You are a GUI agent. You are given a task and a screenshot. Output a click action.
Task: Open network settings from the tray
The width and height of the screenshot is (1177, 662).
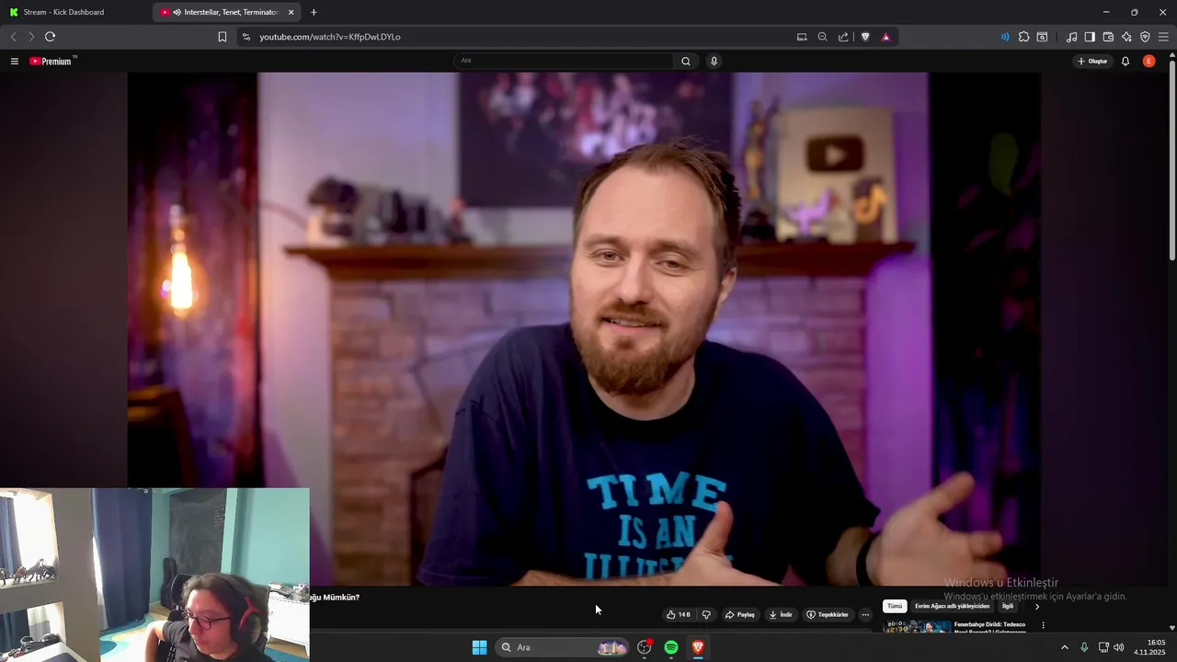1103,647
